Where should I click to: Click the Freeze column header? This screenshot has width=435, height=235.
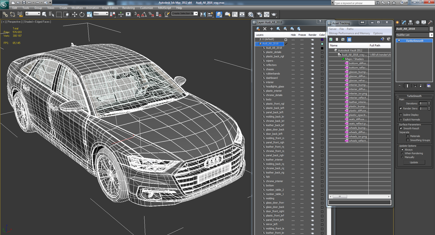point(302,35)
